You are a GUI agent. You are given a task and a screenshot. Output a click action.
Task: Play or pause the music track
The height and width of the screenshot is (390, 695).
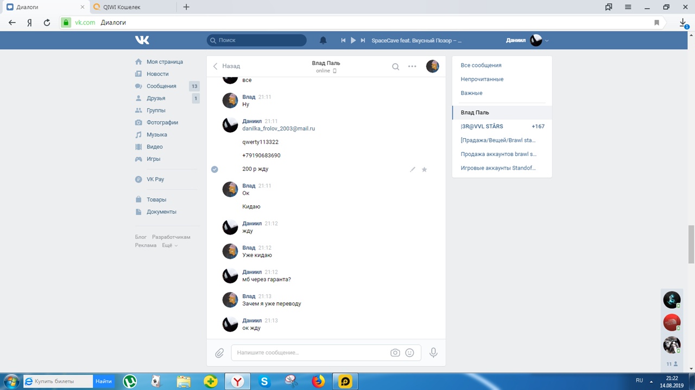pyautogui.click(x=353, y=41)
